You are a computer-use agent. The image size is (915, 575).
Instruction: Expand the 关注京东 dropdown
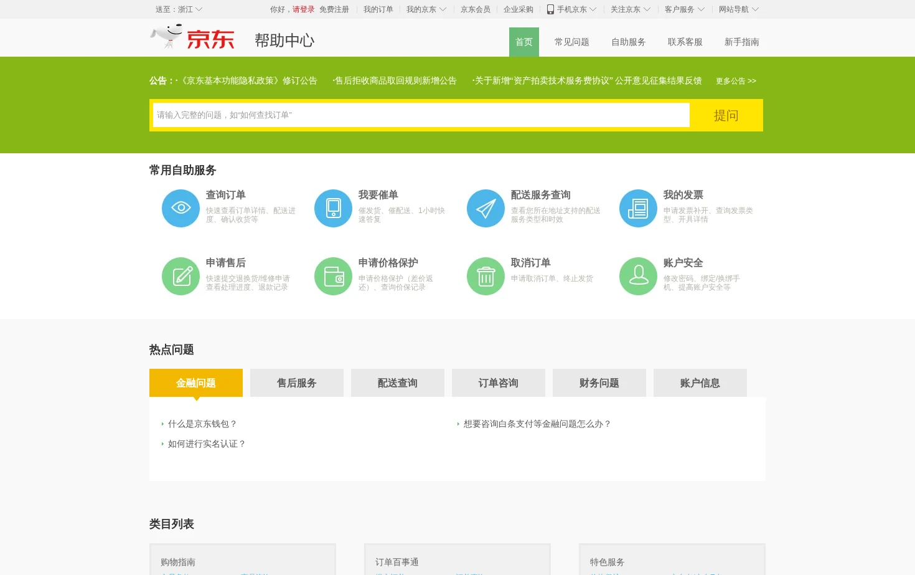(x=631, y=9)
